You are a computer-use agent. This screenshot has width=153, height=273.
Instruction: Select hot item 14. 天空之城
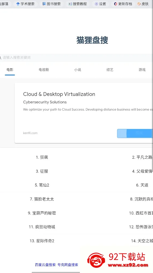click(142, 241)
